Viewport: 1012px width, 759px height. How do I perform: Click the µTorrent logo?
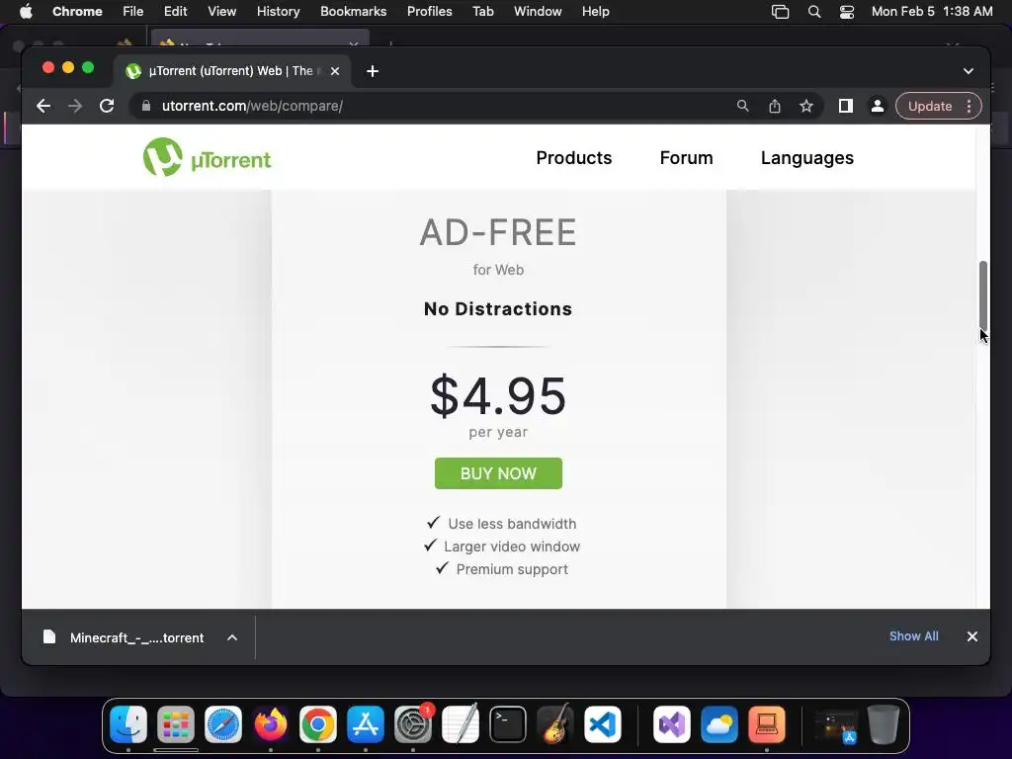click(207, 157)
